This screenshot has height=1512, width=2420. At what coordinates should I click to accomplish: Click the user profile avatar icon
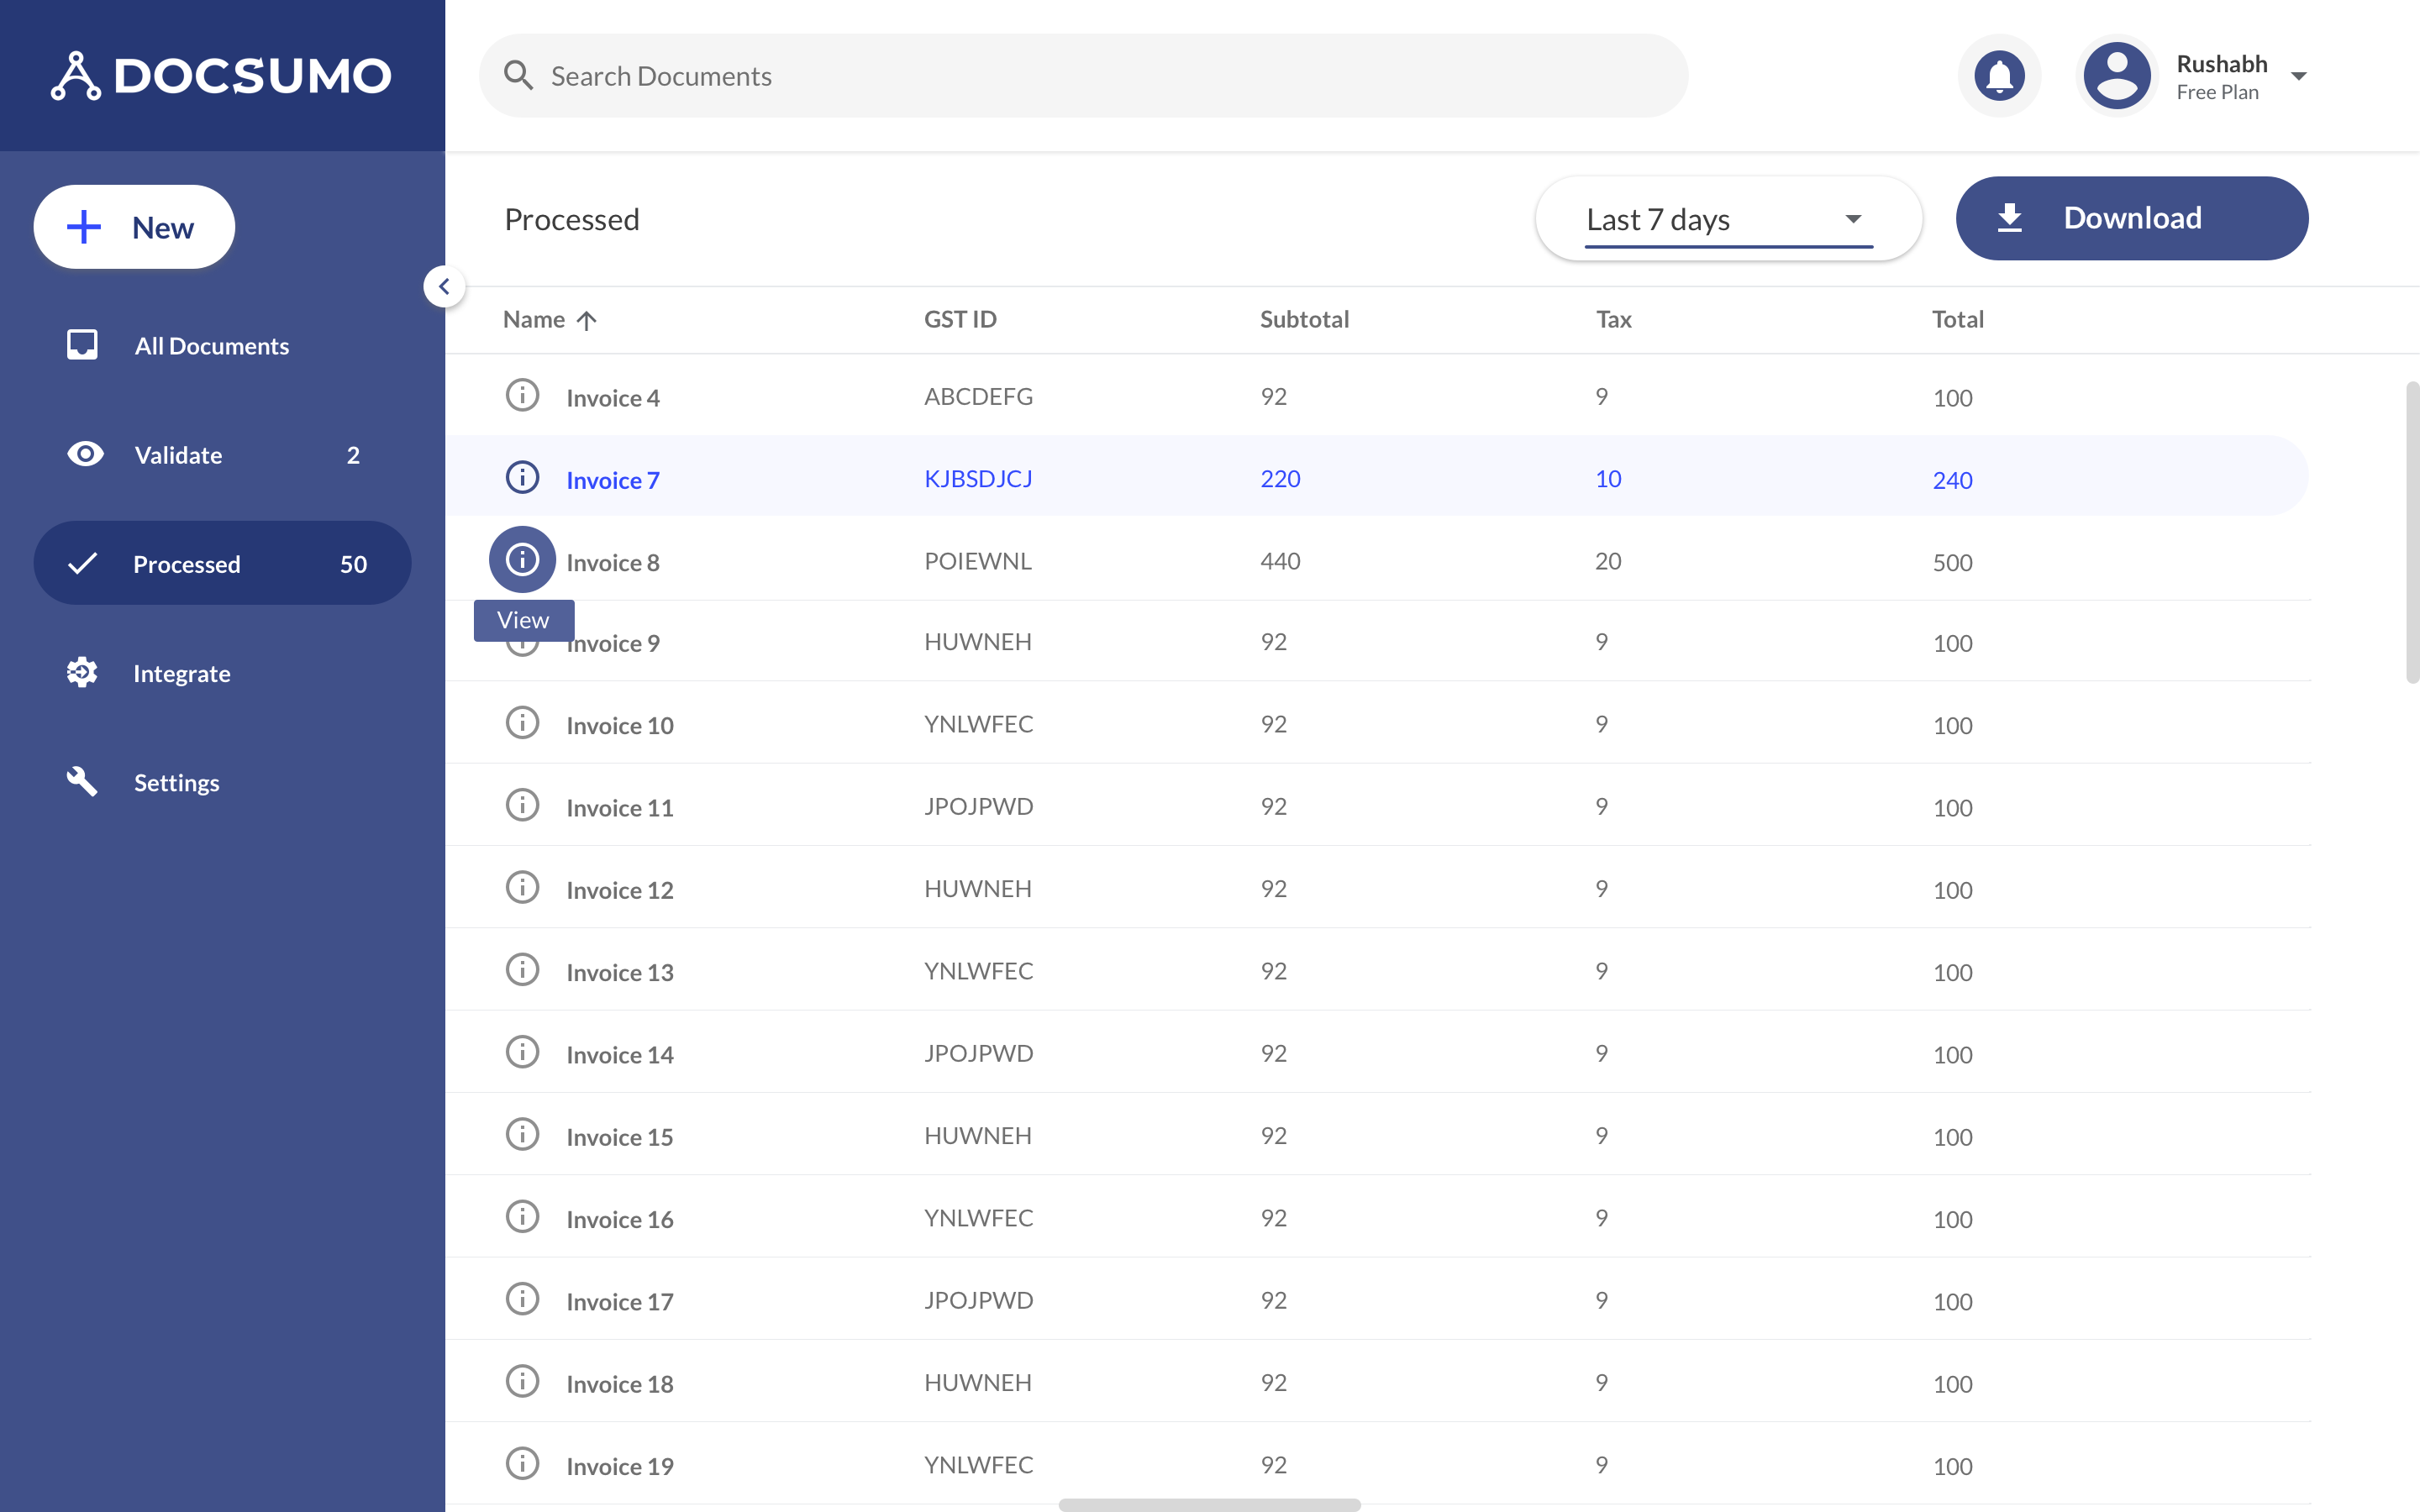click(2112, 75)
